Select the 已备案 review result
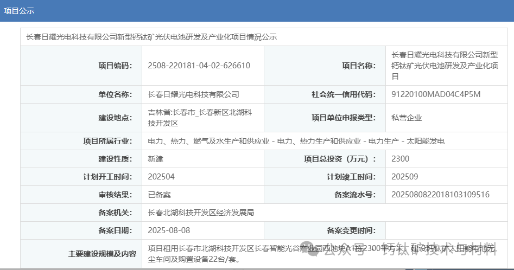The width and height of the screenshot is (514, 270). pyautogui.click(x=159, y=195)
